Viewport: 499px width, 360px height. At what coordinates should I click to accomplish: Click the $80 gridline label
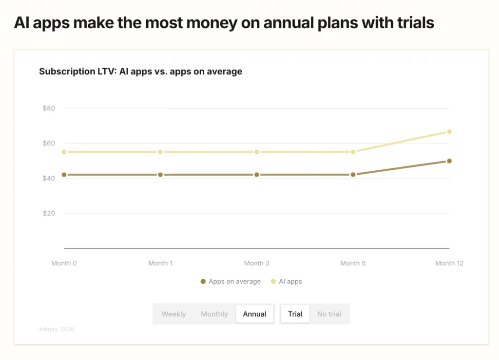click(48, 108)
